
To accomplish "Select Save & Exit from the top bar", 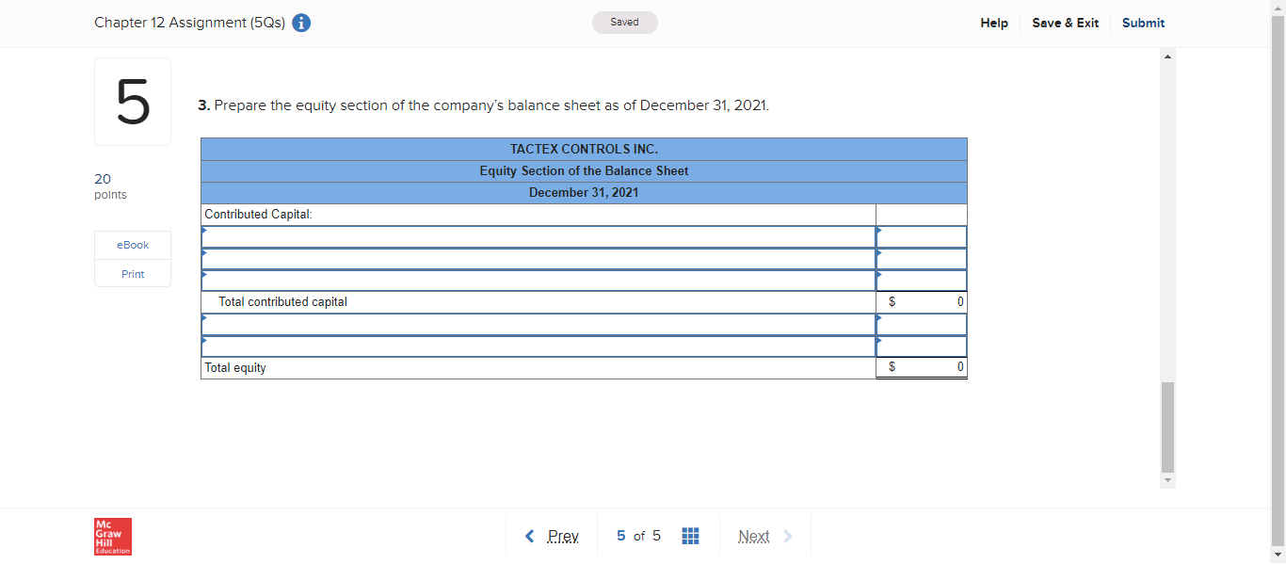I will click(1065, 23).
